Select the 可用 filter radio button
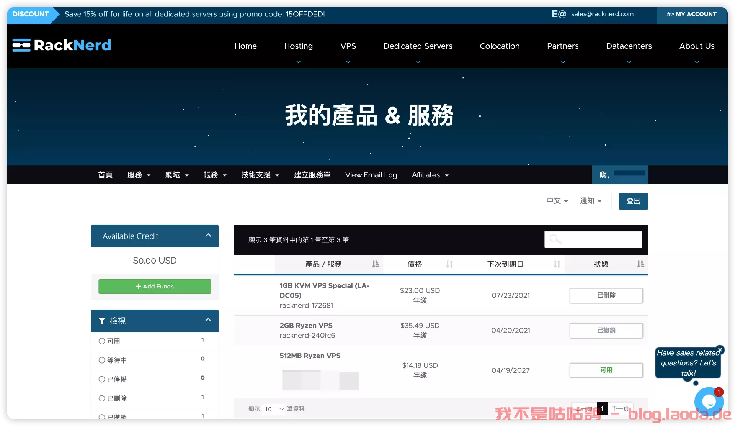This screenshot has width=735, height=426. (x=102, y=341)
